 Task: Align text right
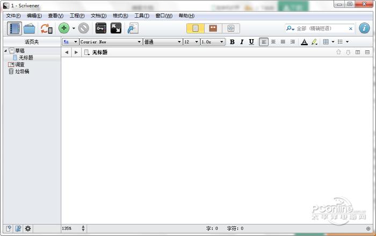[x=293, y=42]
